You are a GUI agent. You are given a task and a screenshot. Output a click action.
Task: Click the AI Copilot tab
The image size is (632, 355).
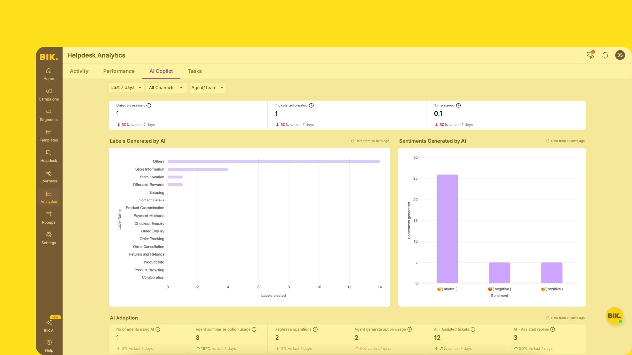[x=161, y=71]
